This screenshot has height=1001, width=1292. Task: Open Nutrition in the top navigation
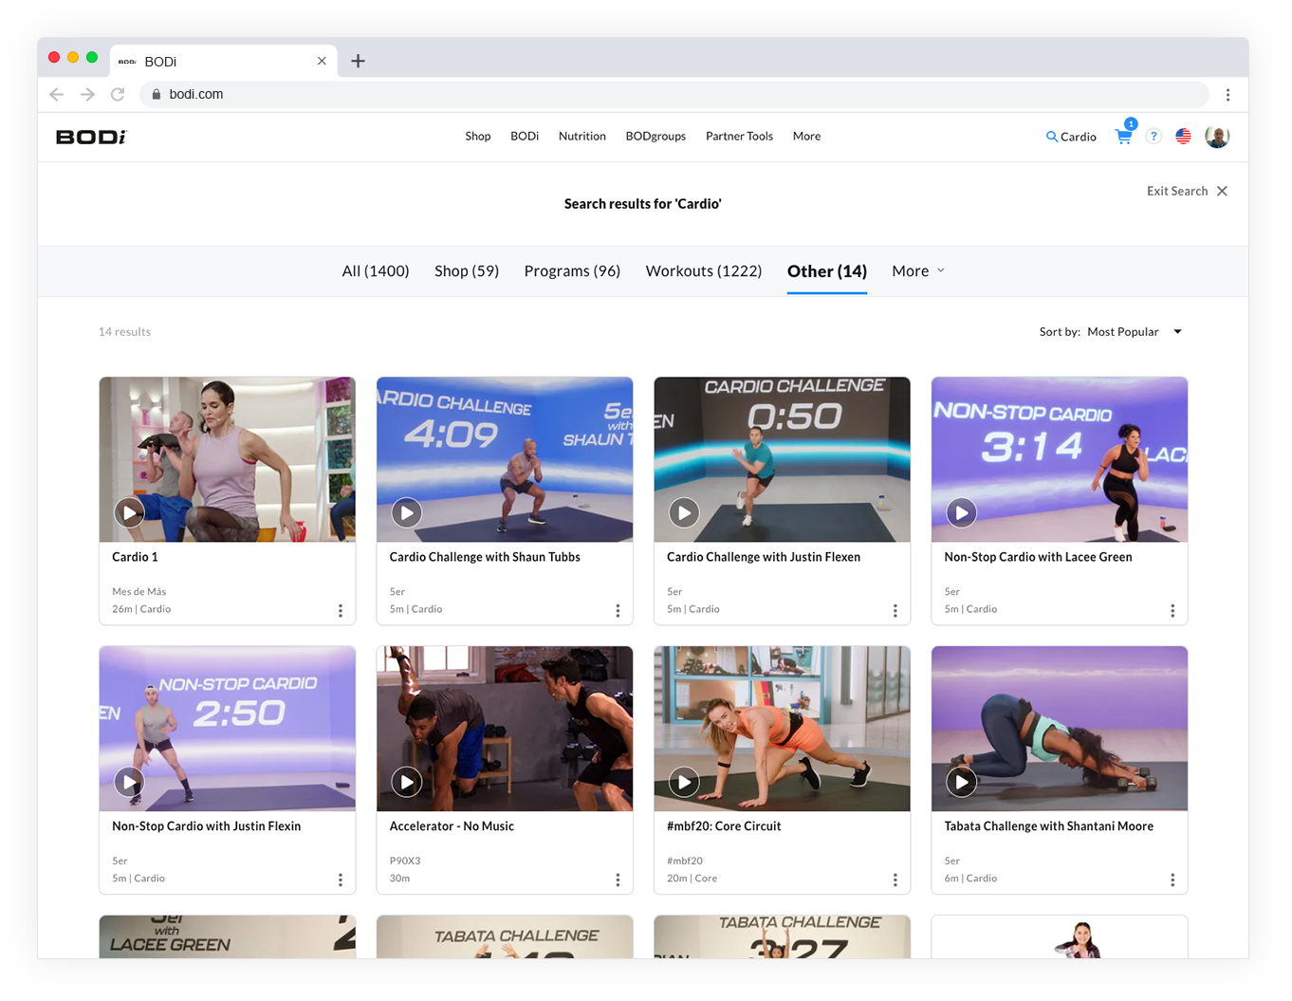point(582,137)
